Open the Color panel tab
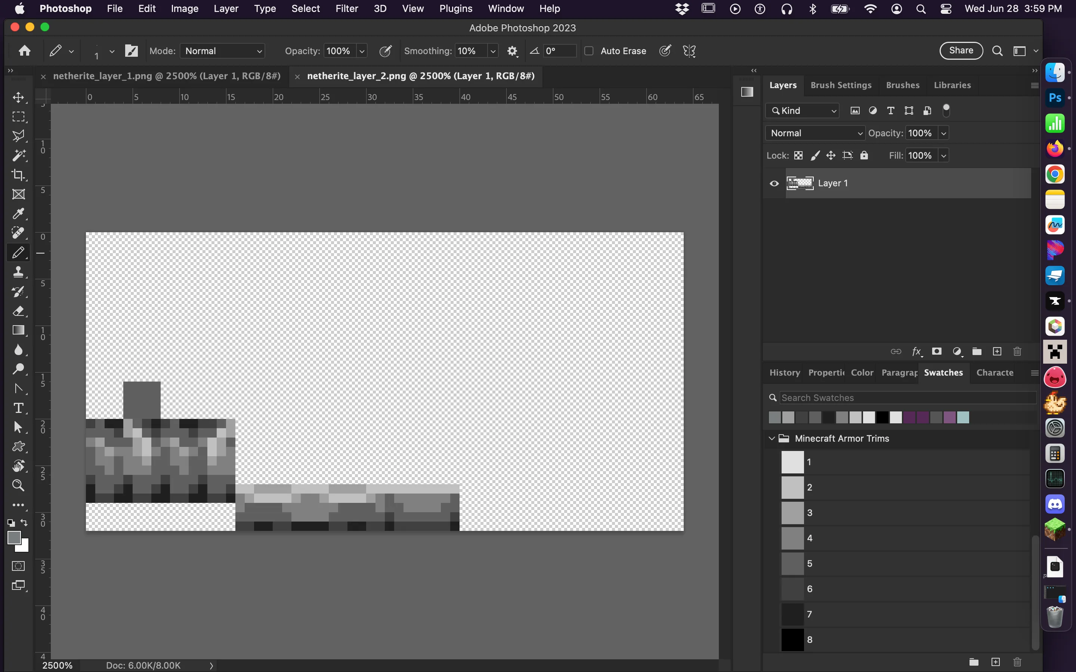This screenshot has height=672, width=1076. (x=862, y=373)
